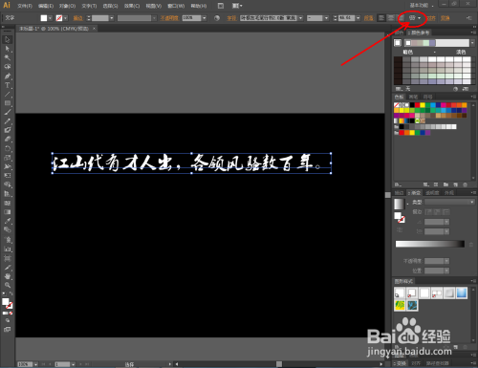Select the Pencil tool
The image size is (478, 368).
click(x=8, y=121)
